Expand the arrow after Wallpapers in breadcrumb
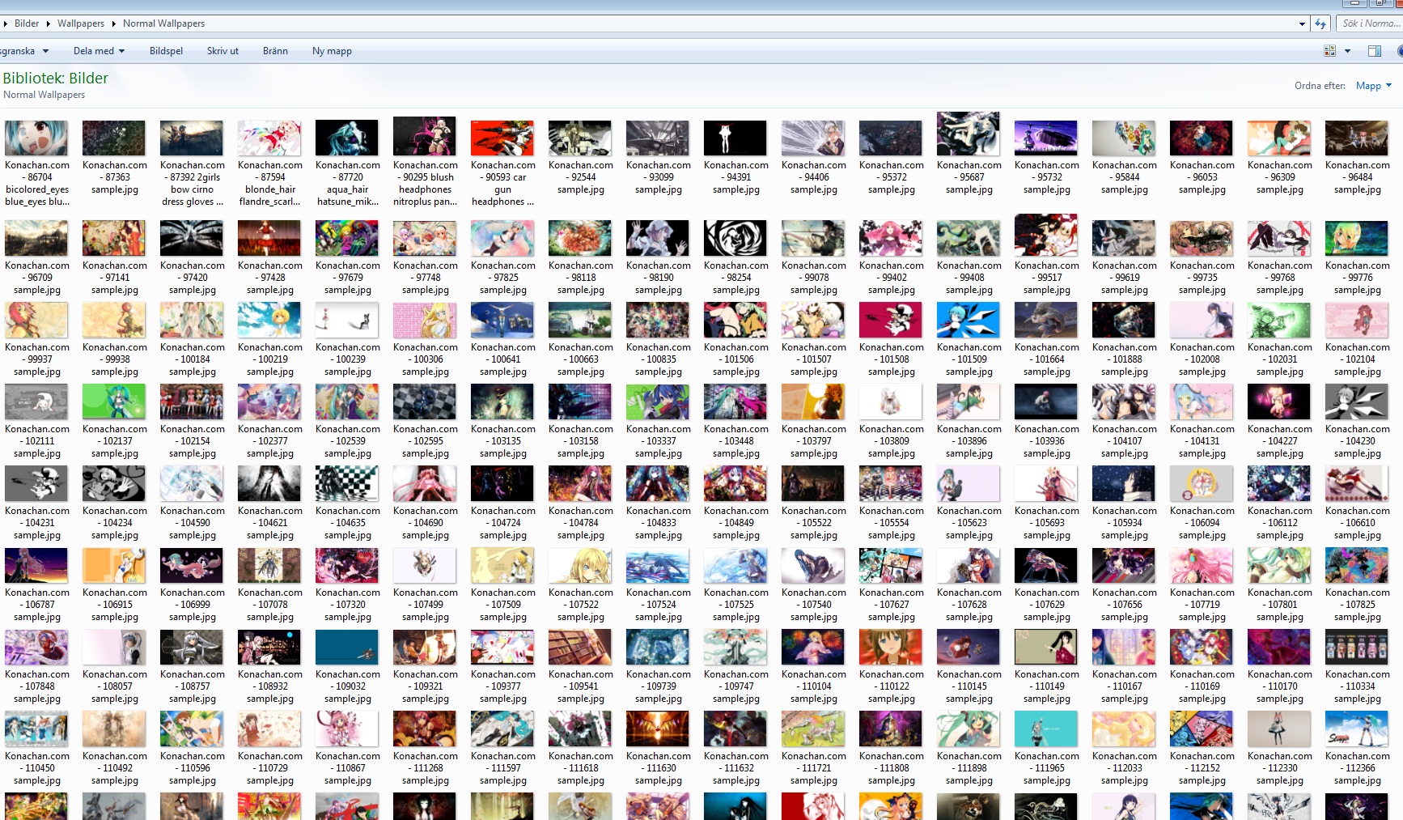 (113, 23)
